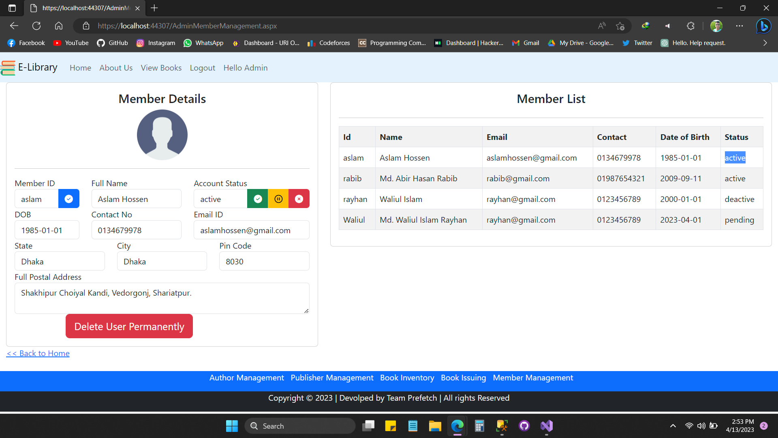This screenshot has width=778, height=438.
Task: Expand the hidden bookmarks chevron
Action: pos(765,43)
